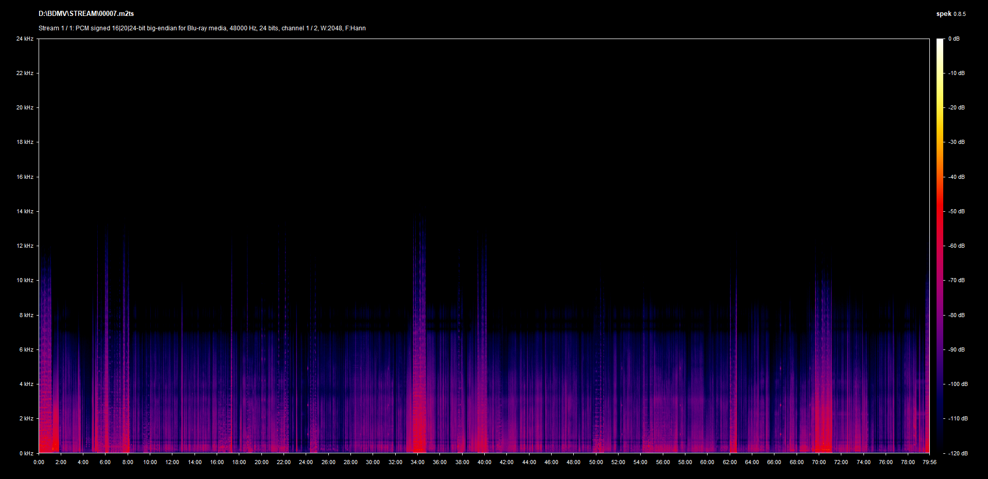
Task: Click the spek 0.8.5 version label
Action: (x=950, y=14)
